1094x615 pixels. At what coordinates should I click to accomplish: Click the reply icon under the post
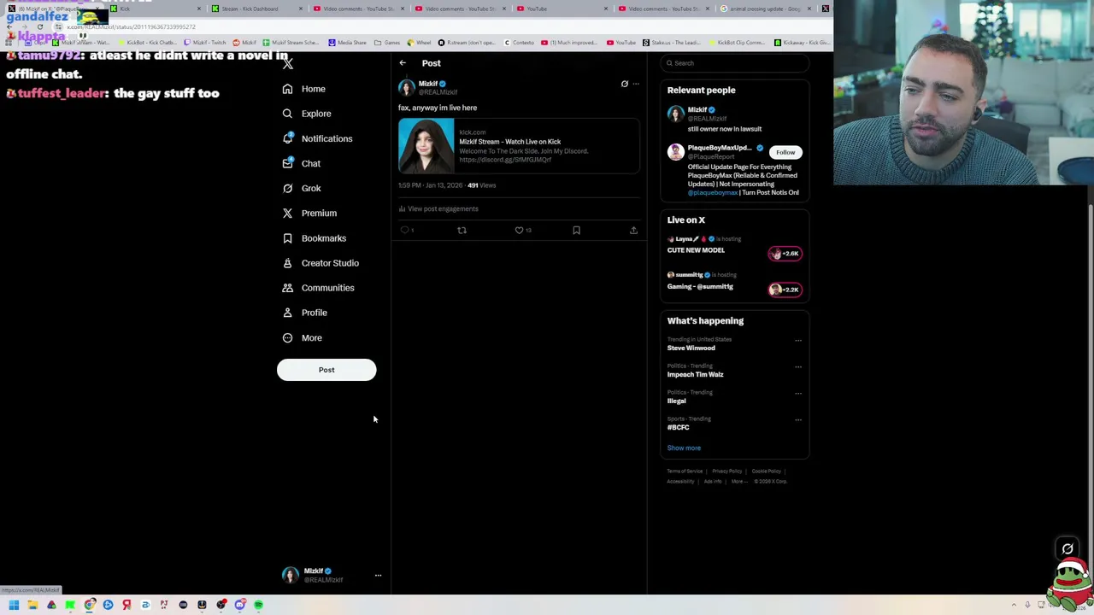click(405, 230)
